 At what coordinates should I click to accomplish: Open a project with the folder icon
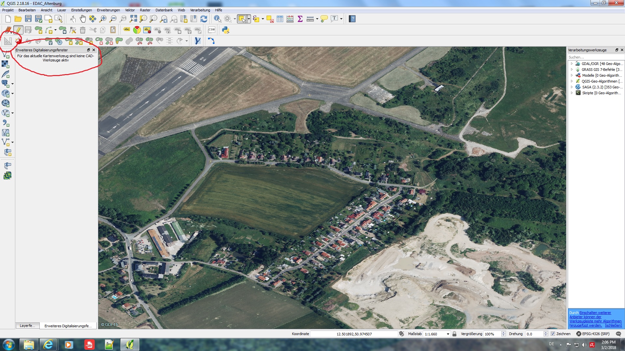coord(18,19)
